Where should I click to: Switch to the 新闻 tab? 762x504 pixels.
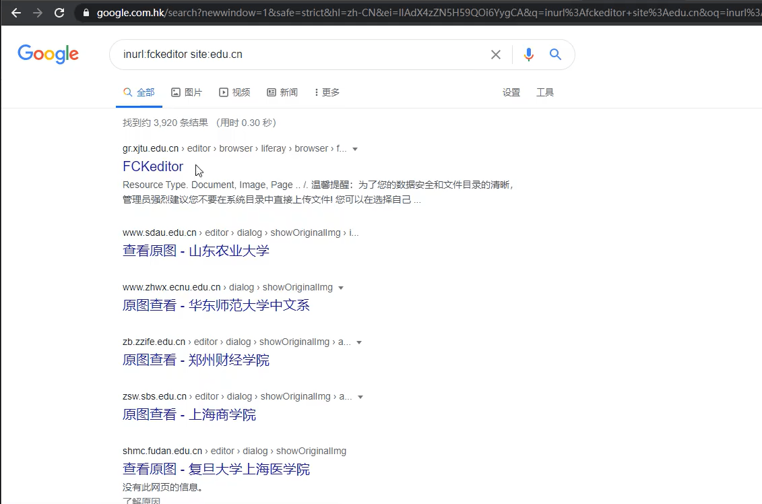click(x=282, y=92)
